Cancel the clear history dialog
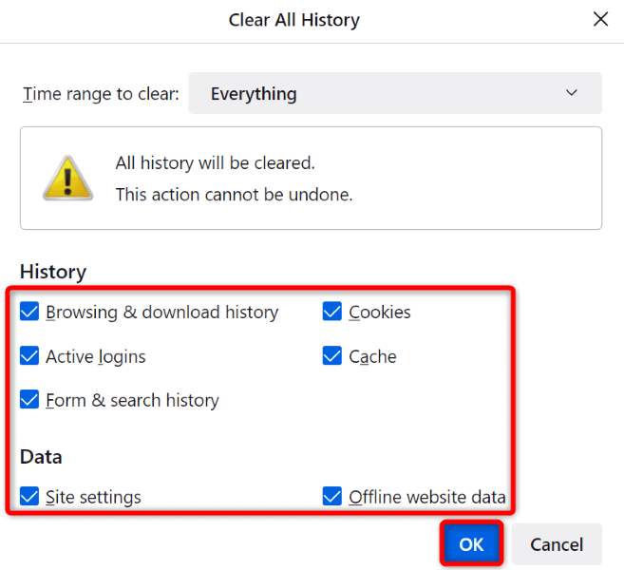The width and height of the screenshot is (624, 570). point(557,544)
